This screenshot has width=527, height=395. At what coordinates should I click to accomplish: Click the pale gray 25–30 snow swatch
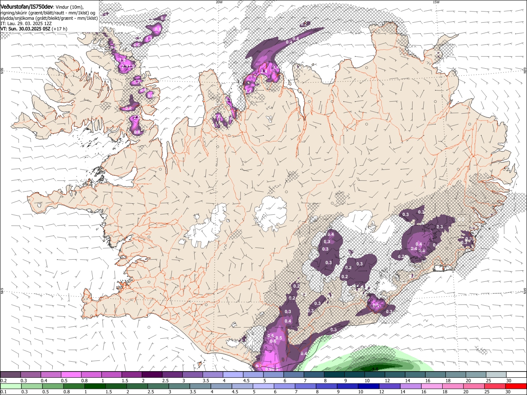click(496, 374)
